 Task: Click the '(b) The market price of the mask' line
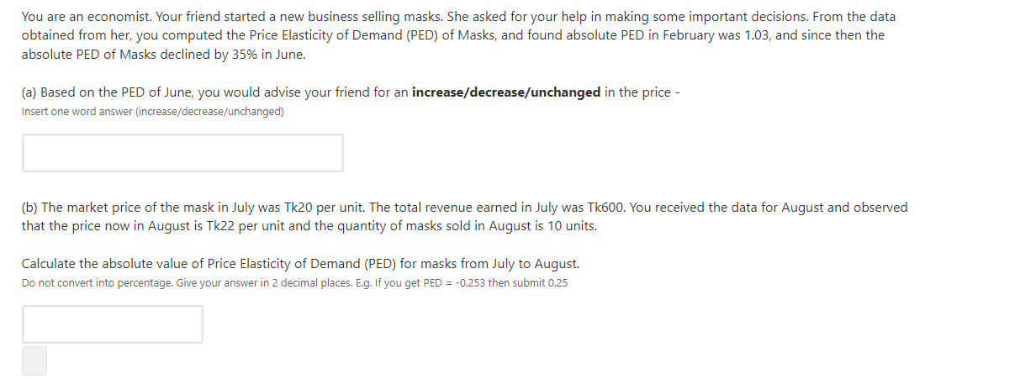click(x=464, y=207)
